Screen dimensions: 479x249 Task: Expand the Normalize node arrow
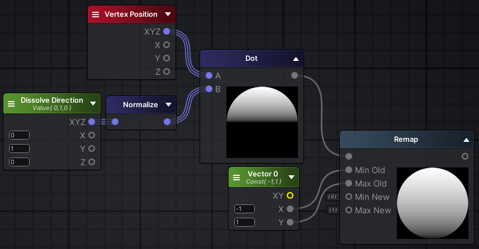click(x=168, y=104)
